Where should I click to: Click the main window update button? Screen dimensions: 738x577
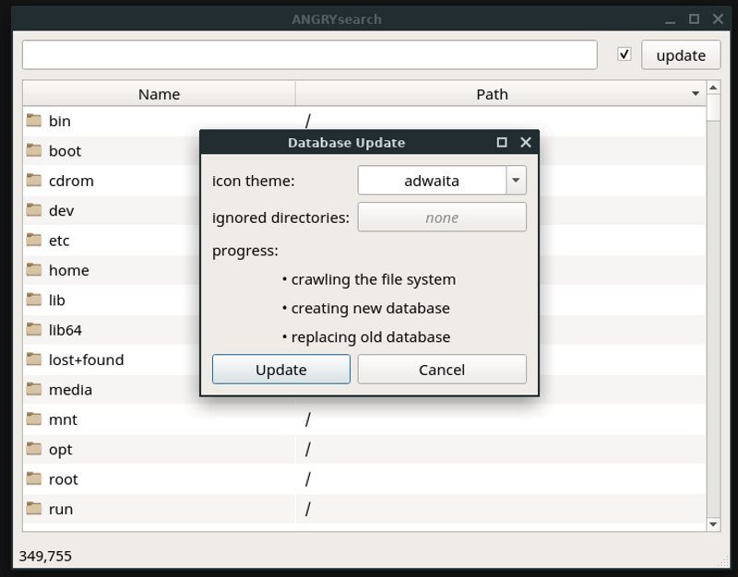[x=681, y=55]
